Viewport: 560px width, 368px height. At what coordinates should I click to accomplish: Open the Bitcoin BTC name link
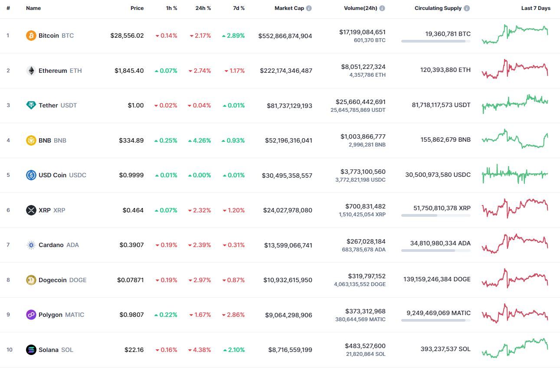(x=56, y=36)
